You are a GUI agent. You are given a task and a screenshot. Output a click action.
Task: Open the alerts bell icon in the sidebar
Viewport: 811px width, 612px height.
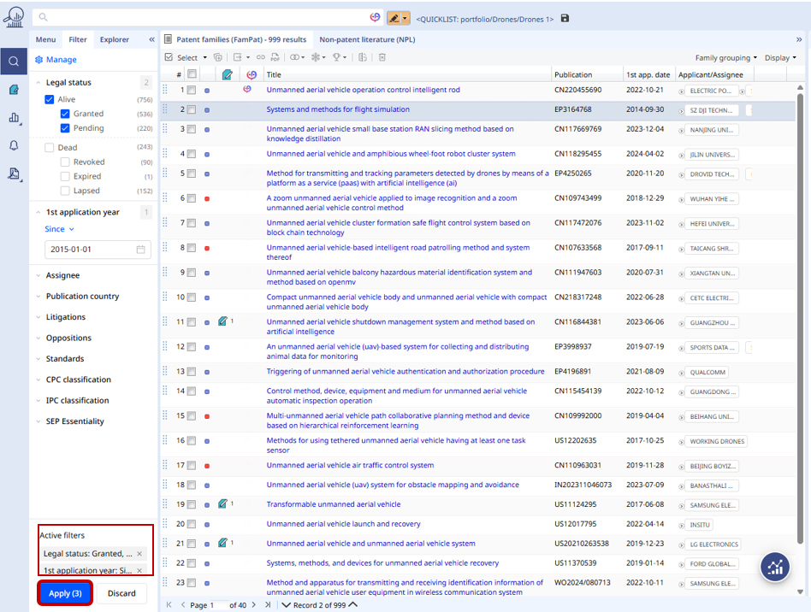pos(14,145)
